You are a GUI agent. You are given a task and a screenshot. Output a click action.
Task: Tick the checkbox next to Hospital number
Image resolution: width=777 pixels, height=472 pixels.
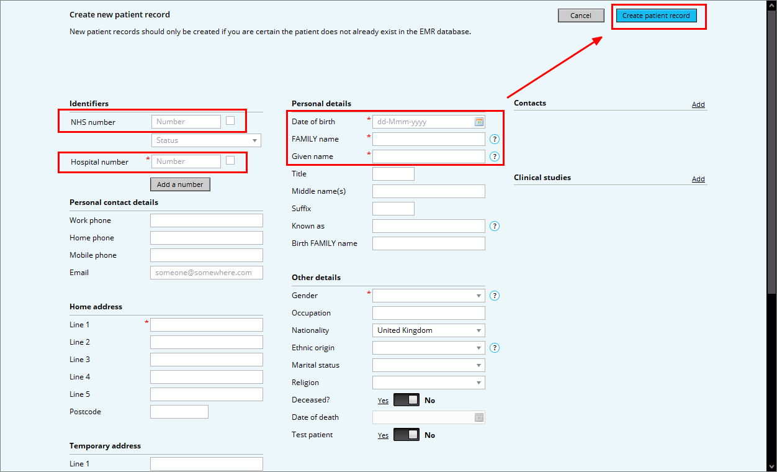point(230,160)
